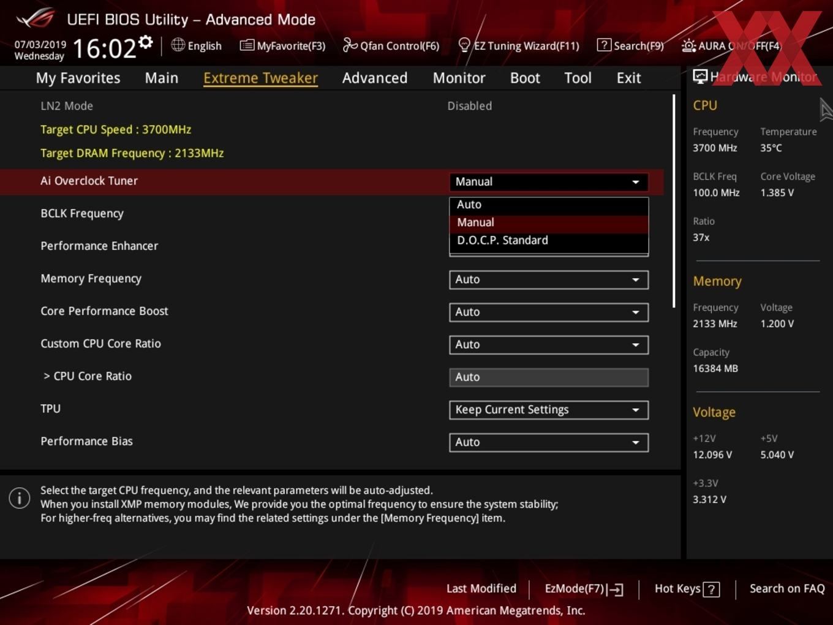Select Core Performance Boost label
833x625 pixels.
pyautogui.click(x=104, y=311)
